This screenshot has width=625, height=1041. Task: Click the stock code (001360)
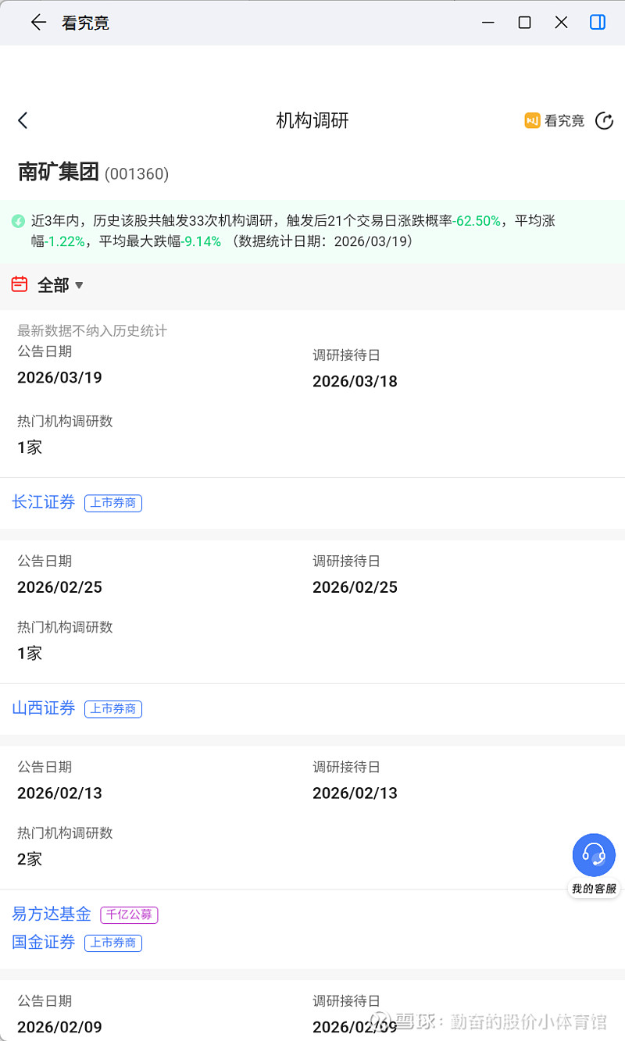(137, 173)
